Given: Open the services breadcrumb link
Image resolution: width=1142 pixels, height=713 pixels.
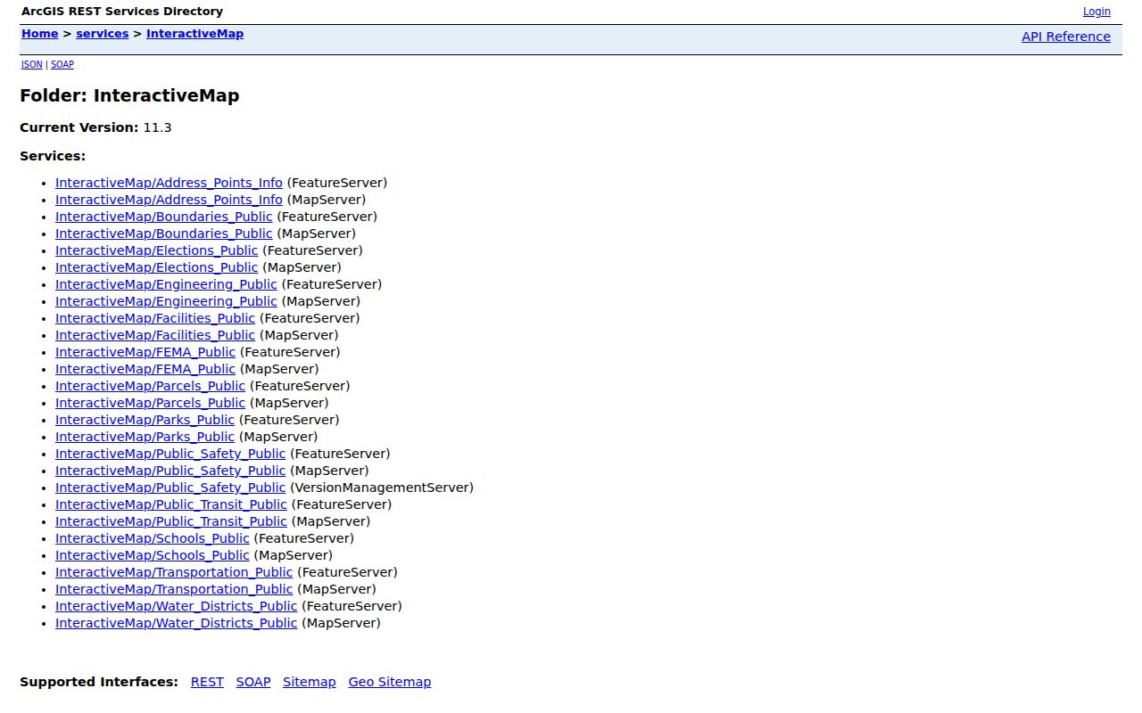Looking at the screenshot, I should (103, 34).
